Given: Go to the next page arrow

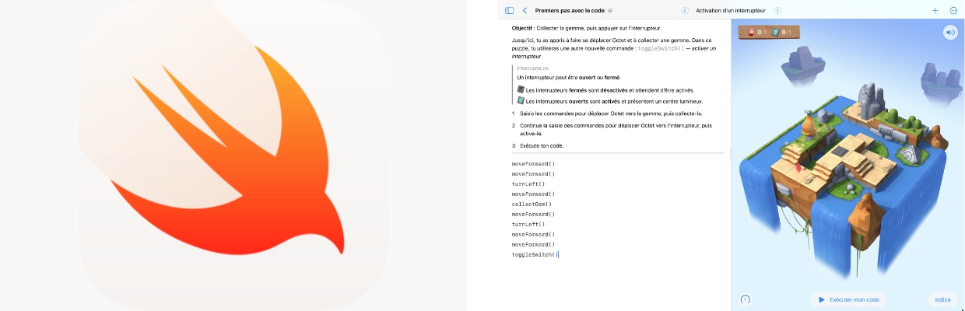Looking at the screenshot, I should 777,11.
